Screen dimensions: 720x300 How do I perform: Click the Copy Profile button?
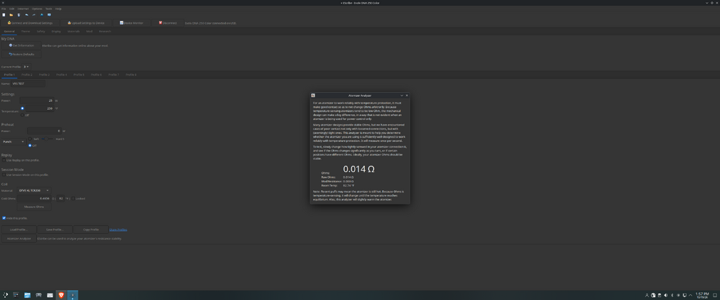point(91,230)
